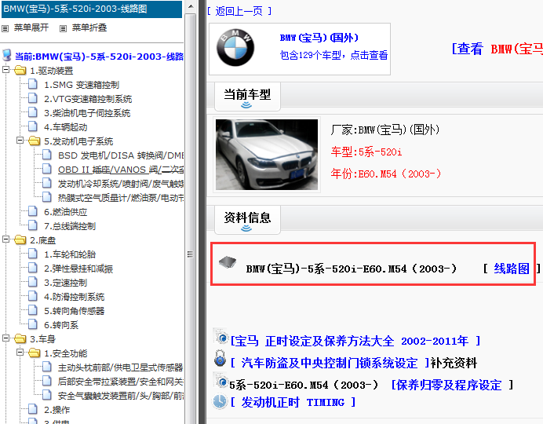Click the gray box icon beside BMW(宝马)-5系-520i-E60.M54
This screenshot has height=424, width=543.
tap(228, 262)
